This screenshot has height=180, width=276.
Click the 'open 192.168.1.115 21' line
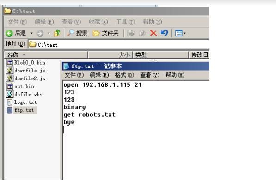pos(103,85)
